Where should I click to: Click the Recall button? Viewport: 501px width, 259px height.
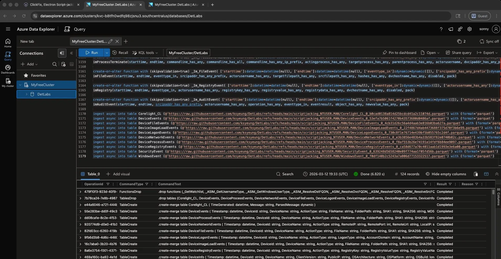[120, 53]
